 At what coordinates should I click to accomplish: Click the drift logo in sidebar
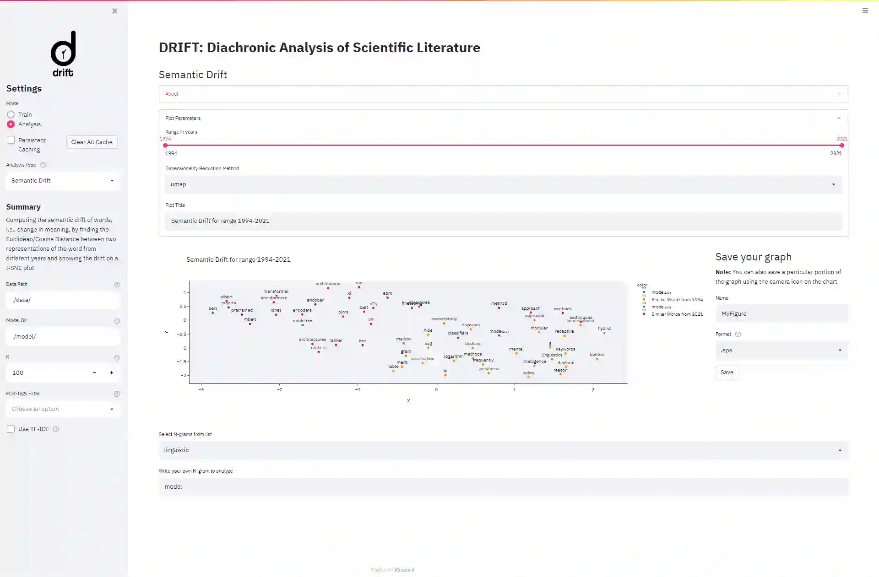[x=63, y=54]
